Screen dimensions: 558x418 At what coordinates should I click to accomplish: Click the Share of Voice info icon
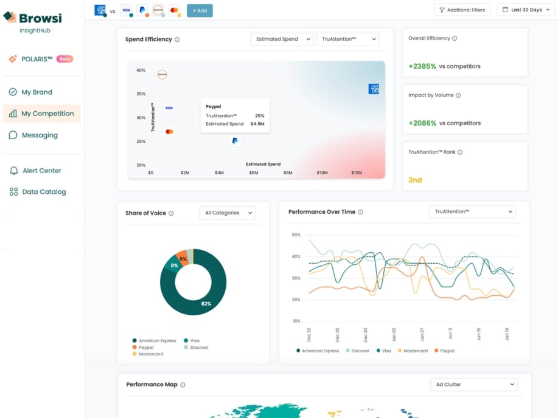coord(171,213)
